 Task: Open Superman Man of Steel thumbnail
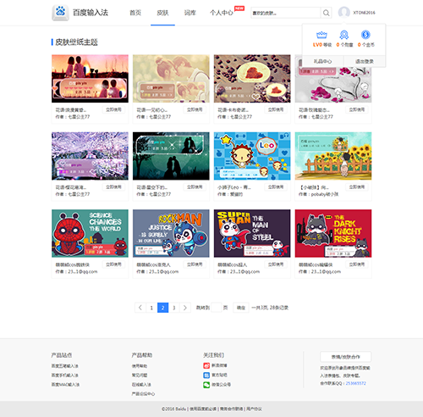[x=252, y=233]
